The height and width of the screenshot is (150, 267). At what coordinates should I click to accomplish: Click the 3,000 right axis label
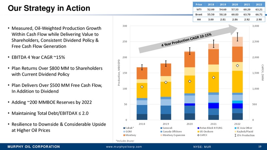(x=256, y=26)
